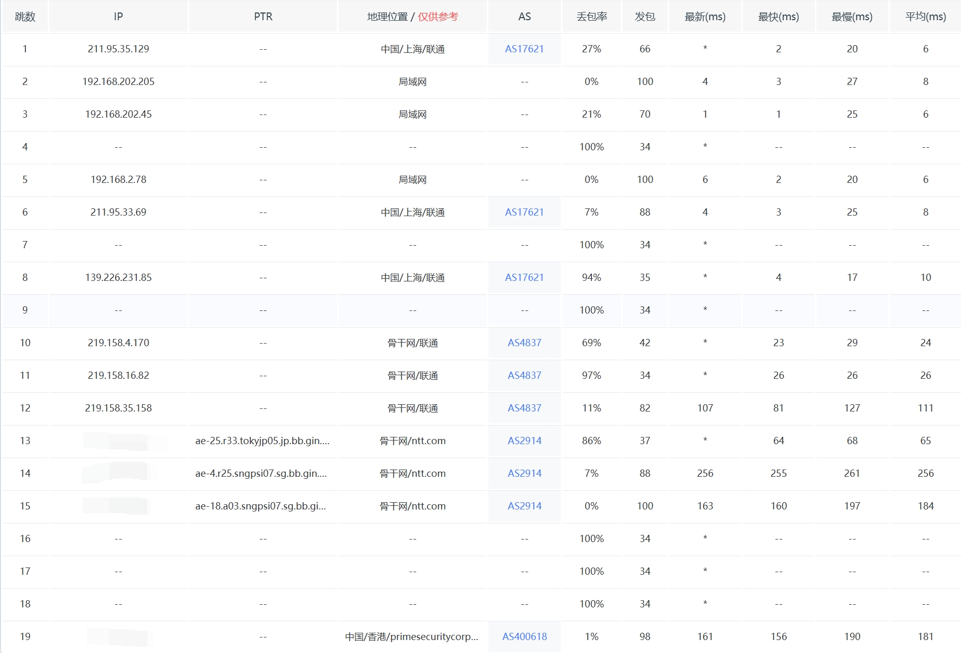Image resolution: width=961 pixels, height=653 pixels.
Task: Select the IP address 192.168.2.78
Action: [x=118, y=179]
